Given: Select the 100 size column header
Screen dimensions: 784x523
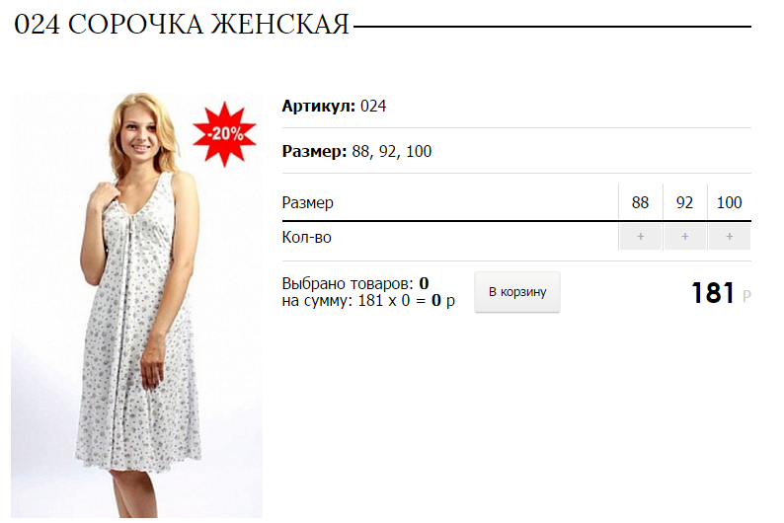Looking at the screenshot, I should [x=729, y=202].
